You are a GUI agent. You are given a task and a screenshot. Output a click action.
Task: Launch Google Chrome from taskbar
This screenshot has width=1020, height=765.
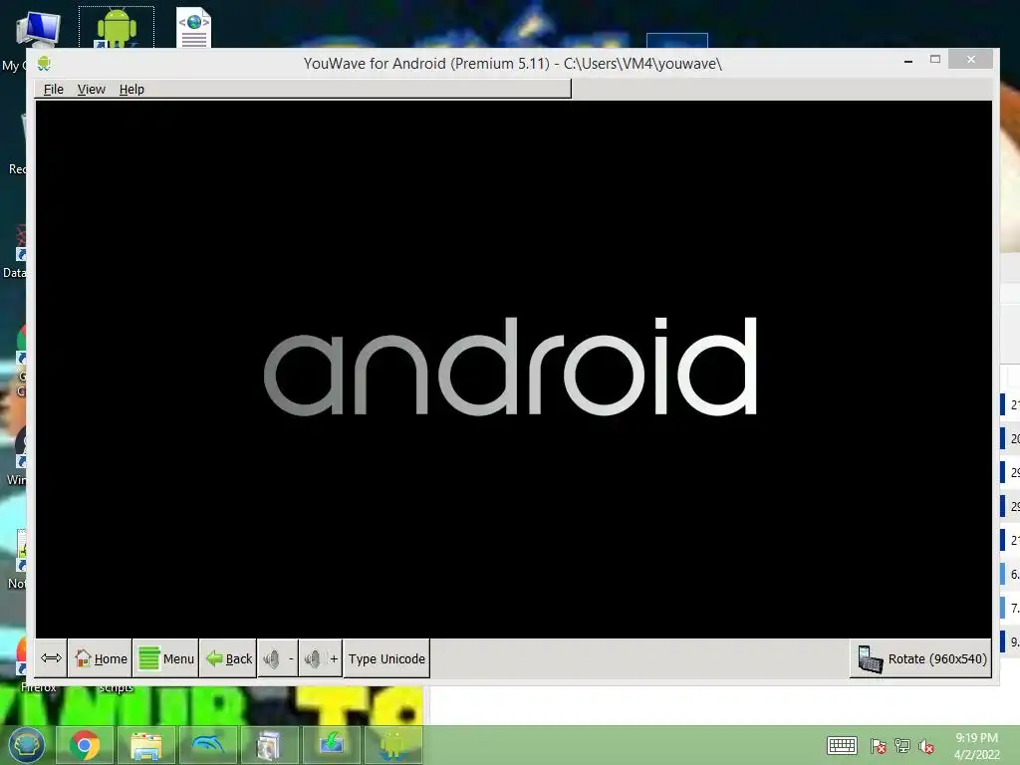pos(85,745)
